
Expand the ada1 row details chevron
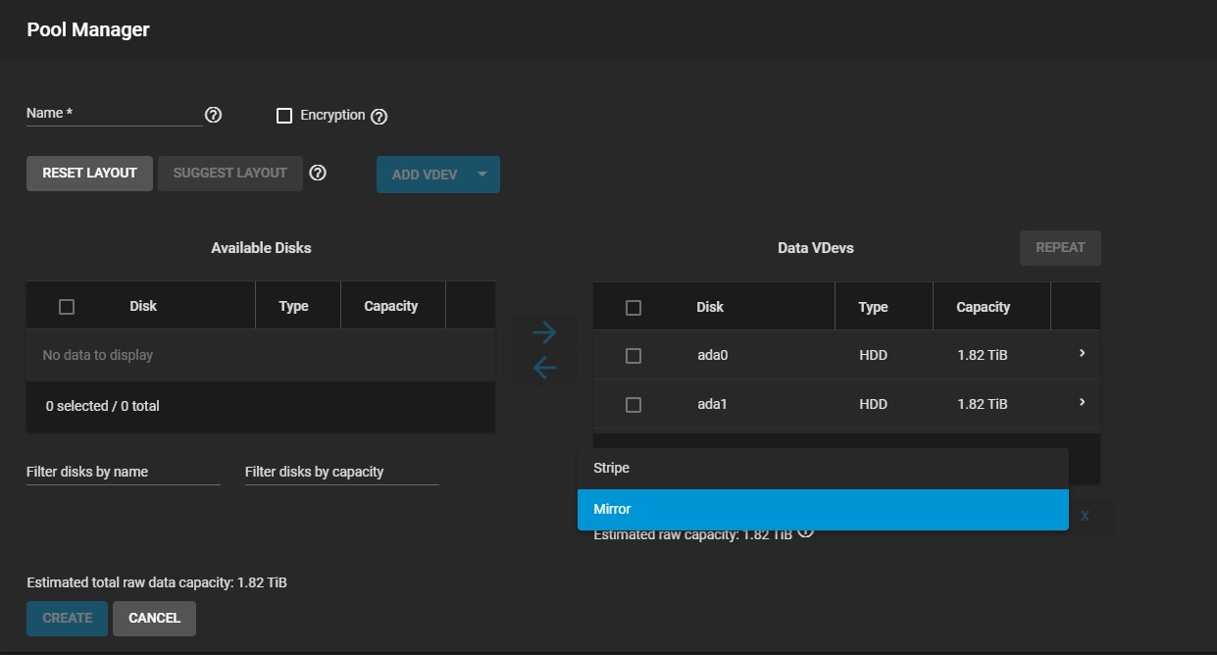coord(1082,402)
